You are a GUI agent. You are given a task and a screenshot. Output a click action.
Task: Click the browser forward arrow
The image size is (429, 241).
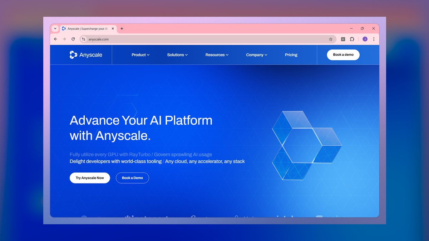coord(64,39)
